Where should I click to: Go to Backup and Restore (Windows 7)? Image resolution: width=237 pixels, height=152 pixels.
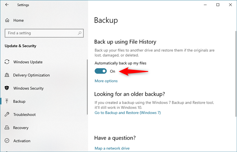pos(128,113)
